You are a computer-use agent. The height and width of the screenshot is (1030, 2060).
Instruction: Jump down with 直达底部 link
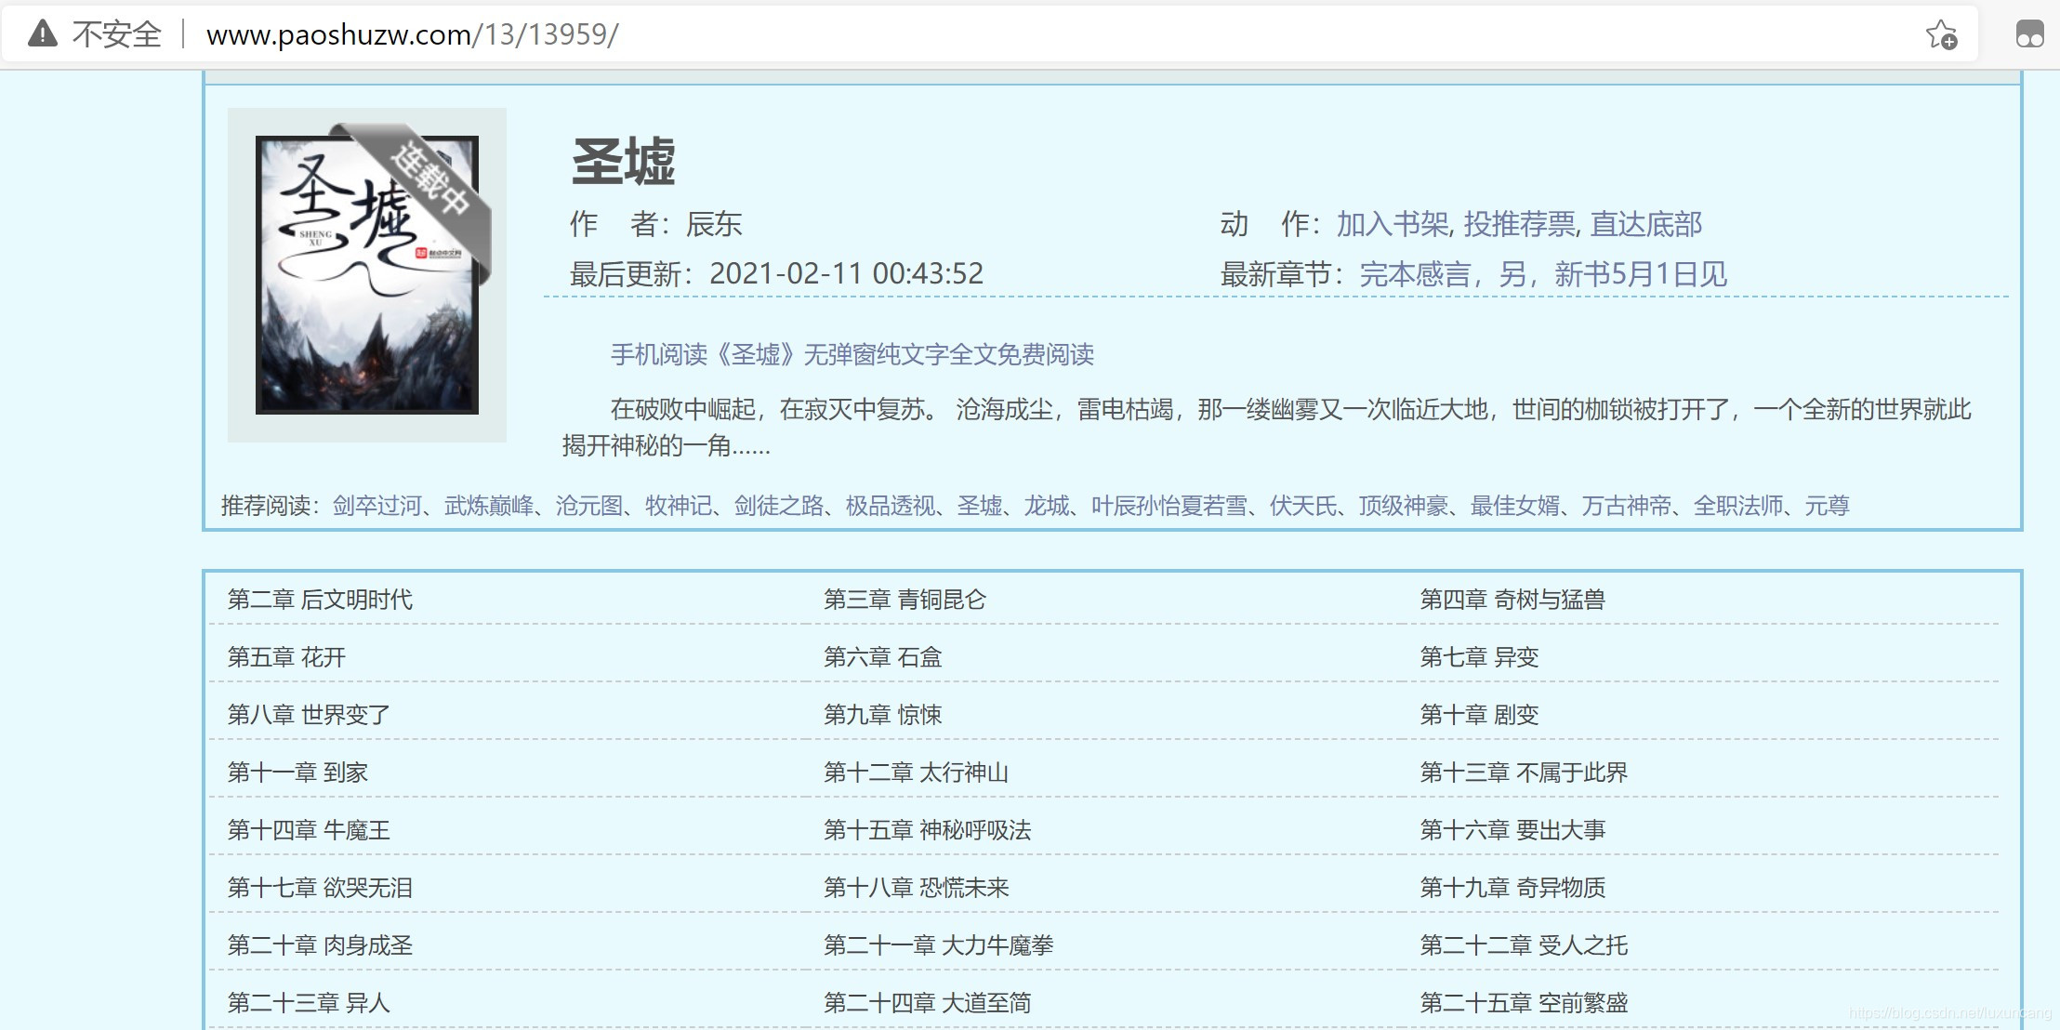(x=1646, y=224)
